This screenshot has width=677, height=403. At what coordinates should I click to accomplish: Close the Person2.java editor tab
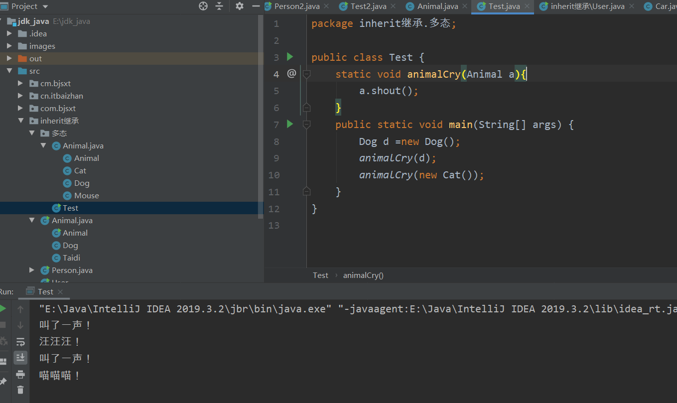(326, 6)
